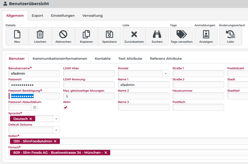Click the Straße 2 input field
Image resolution: width=248 pixels, height=164 pixels.
pos(198,85)
